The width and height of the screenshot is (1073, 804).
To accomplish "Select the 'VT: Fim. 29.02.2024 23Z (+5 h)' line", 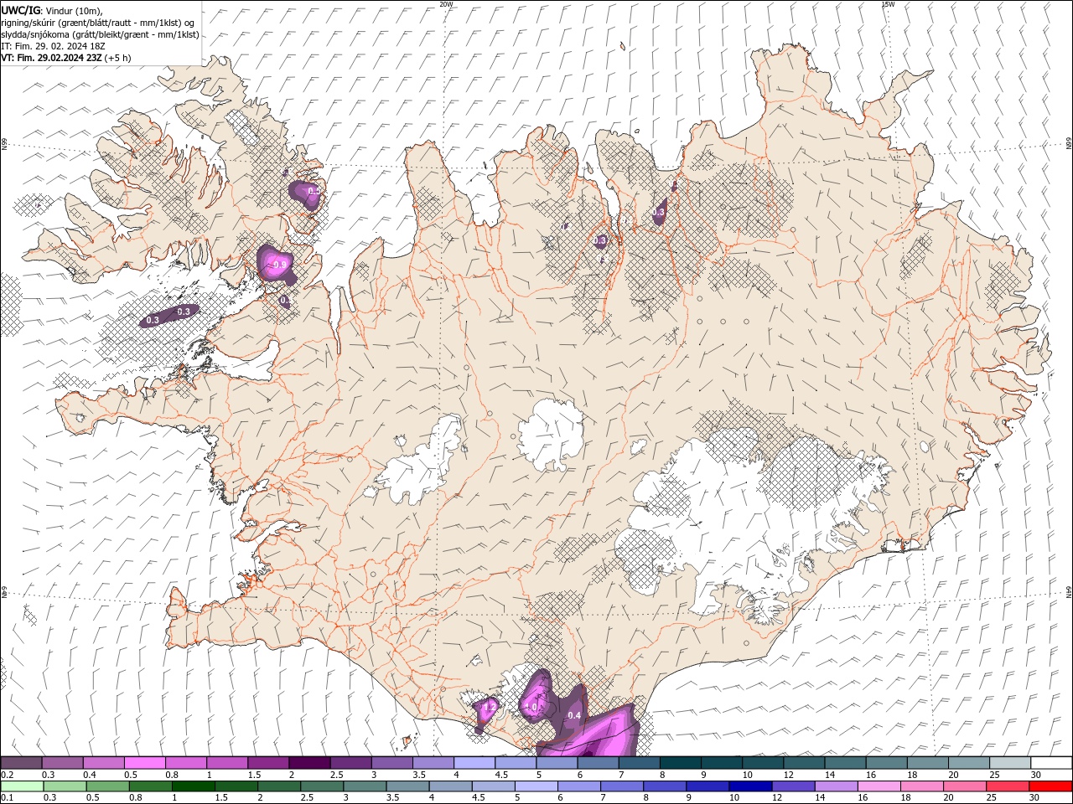I will (66, 58).
